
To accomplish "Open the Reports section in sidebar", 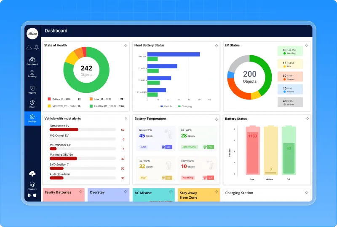I will point(32,89).
